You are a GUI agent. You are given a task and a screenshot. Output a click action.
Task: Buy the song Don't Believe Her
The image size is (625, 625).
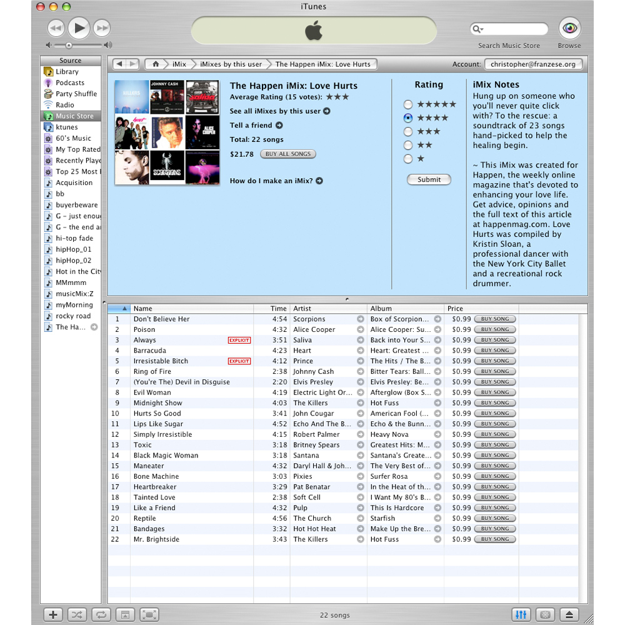[x=494, y=319]
